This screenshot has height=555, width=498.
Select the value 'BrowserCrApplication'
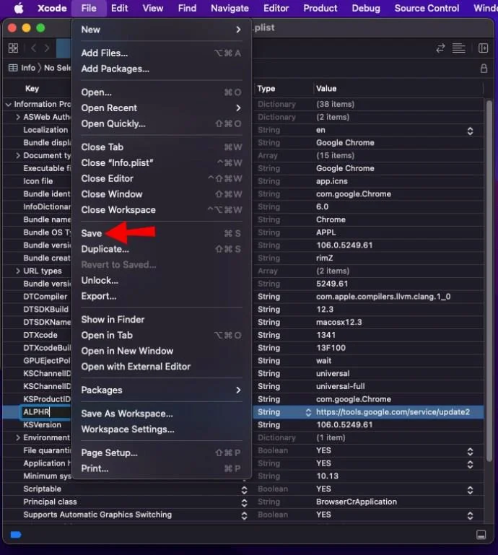point(356,502)
